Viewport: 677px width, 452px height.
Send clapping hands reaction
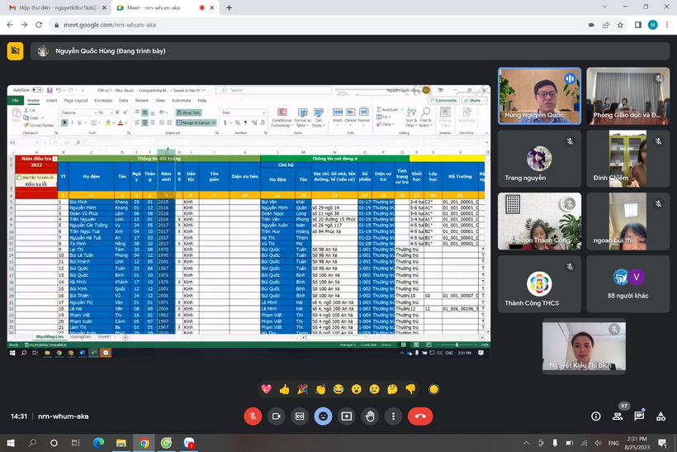(320, 389)
